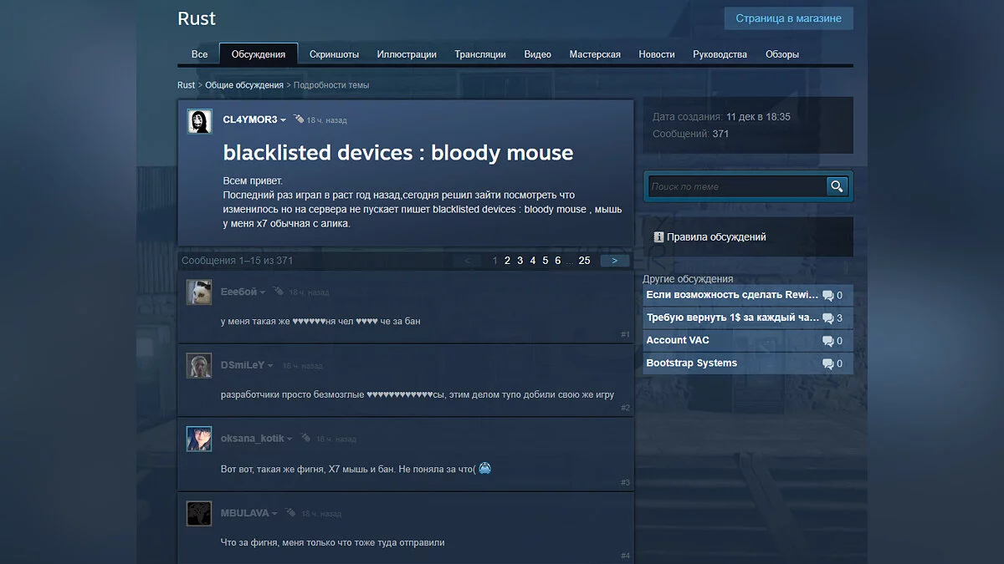Go to page 4 of messages

click(x=532, y=261)
